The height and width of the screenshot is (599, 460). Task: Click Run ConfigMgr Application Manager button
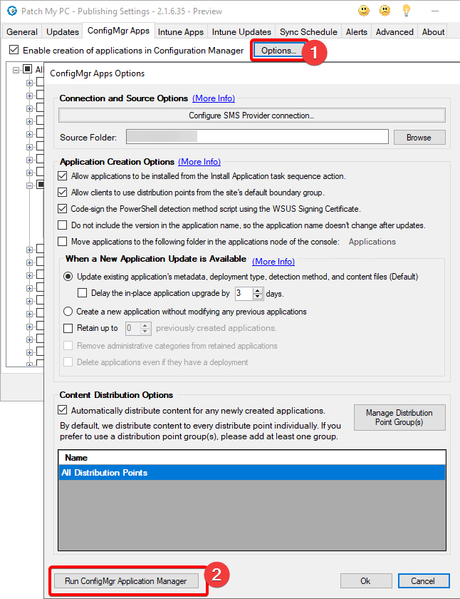click(x=126, y=581)
